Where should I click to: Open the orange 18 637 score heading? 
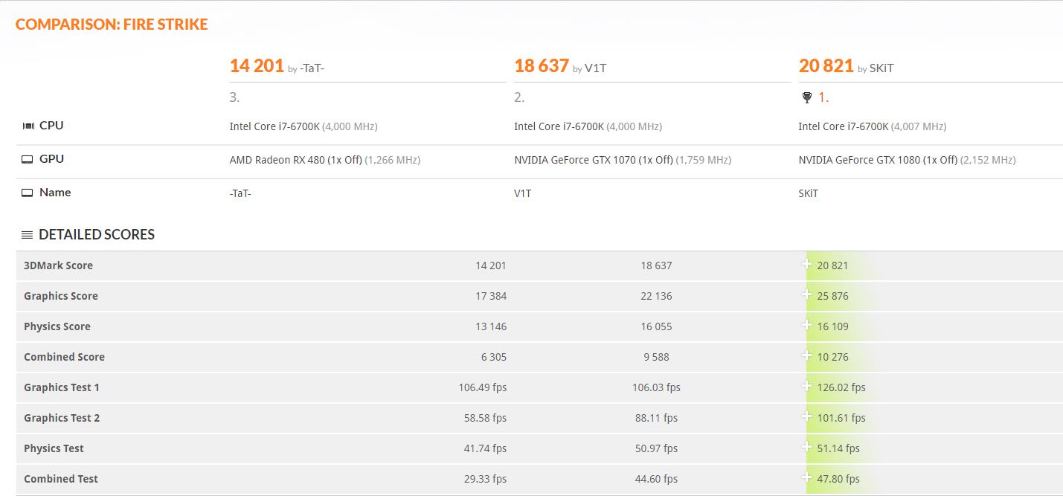point(542,66)
